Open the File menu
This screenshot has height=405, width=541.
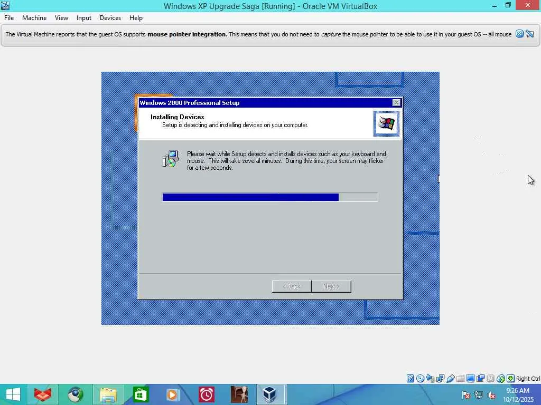pos(9,18)
